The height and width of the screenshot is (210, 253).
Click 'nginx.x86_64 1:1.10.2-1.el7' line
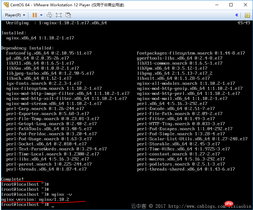[40, 38]
